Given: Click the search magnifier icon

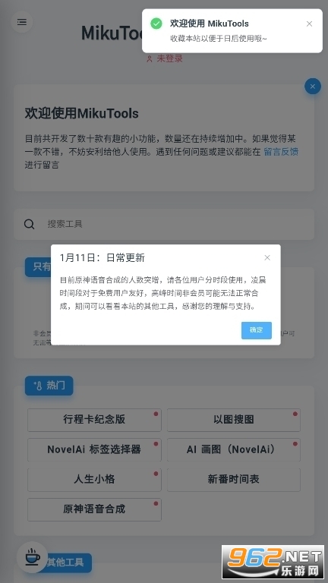Looking at the screenshot, I should [30, 224].
